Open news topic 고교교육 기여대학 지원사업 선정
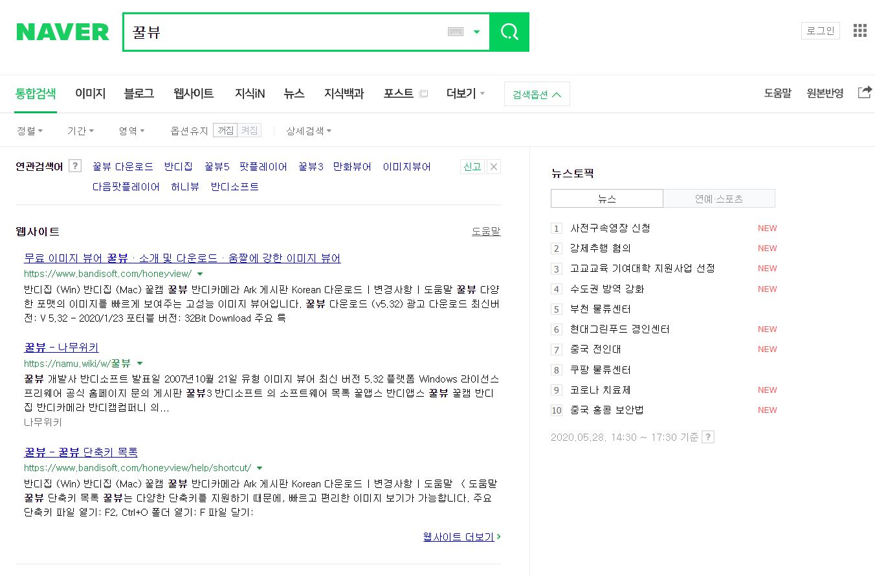 [643, 268]
